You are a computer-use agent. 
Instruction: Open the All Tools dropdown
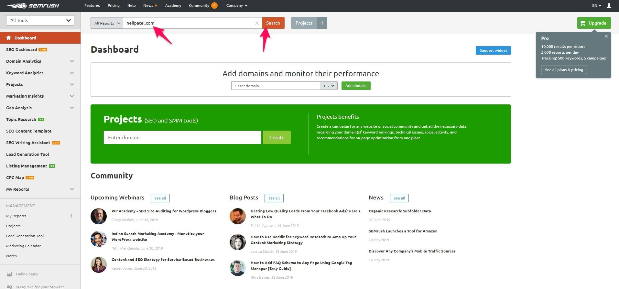40,20
